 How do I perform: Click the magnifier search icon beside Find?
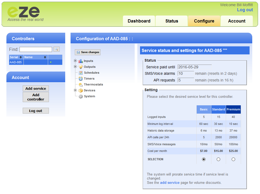pyautogui.click(x=56, y=49)
